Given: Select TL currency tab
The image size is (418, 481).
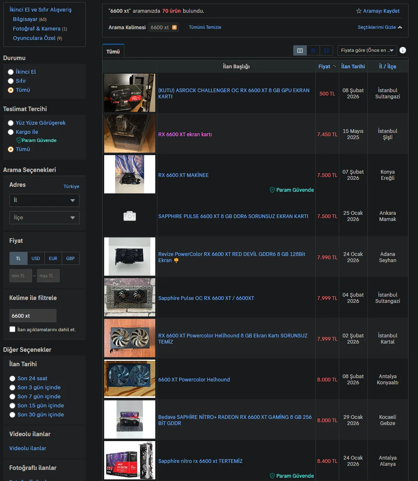Looking at the screenshot, I should (x=19, y=258).
